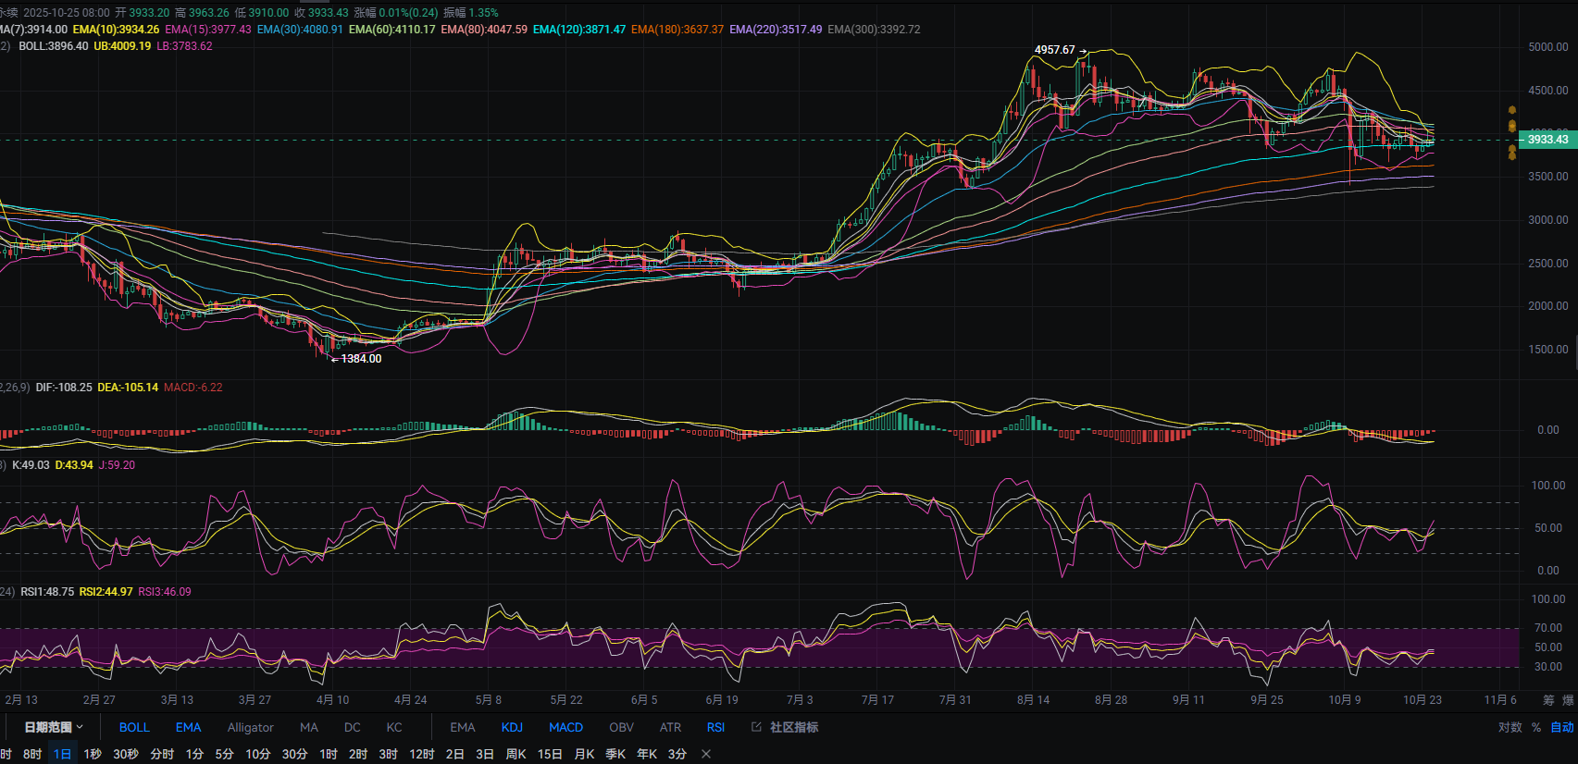Enable 对数 logarithmic scale
This screenshot has width=1578, height=764.
(1510, 727)
